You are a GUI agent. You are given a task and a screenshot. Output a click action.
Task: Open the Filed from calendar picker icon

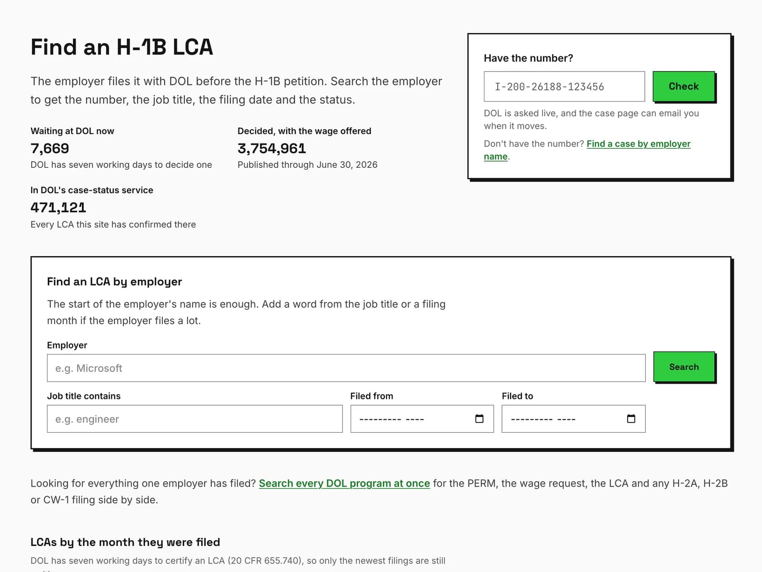point(479,419)
